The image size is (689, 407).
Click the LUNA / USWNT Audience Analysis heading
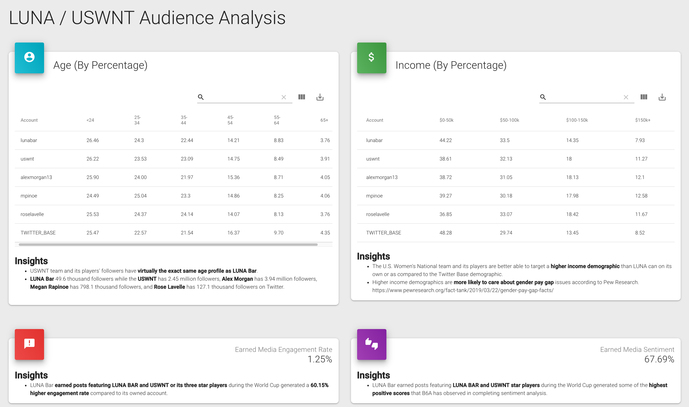pyautogui.click(x=147, y=18)
